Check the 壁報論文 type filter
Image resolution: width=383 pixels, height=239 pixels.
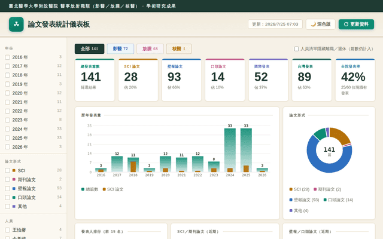pos(8,189)
